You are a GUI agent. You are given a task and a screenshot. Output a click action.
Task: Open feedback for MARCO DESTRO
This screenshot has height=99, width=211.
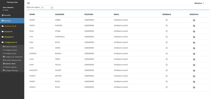tap(167, 76)
